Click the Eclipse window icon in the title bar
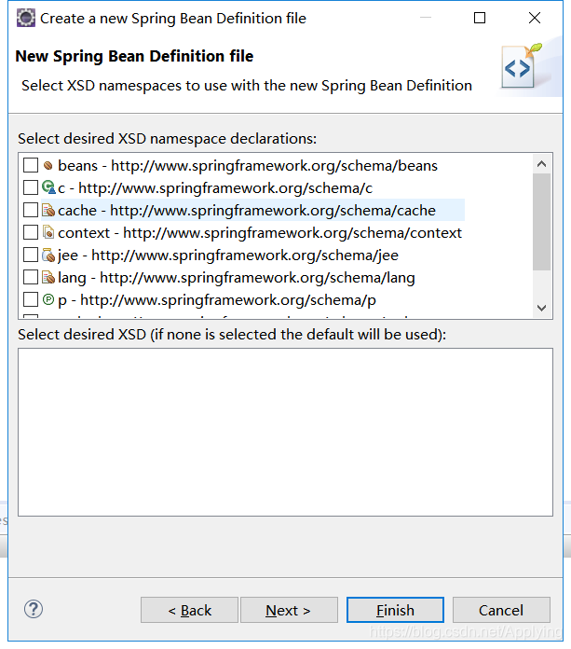 click(x=26, y=19)
